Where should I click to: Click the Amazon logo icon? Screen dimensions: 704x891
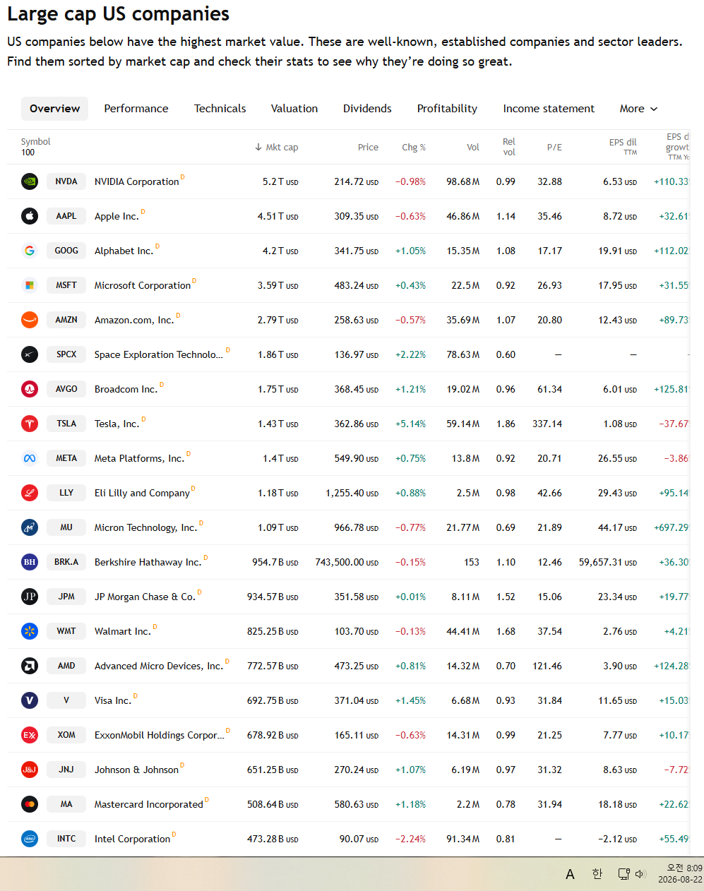point(30,320)
